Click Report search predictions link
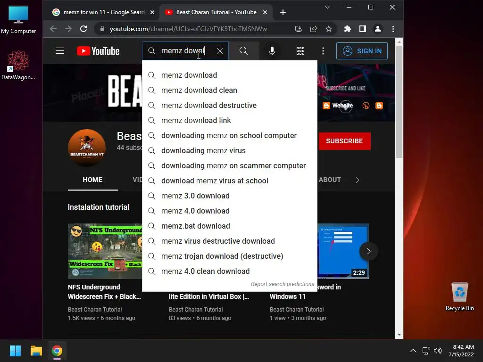Viewport: 483px width, 362px height. 283,284
